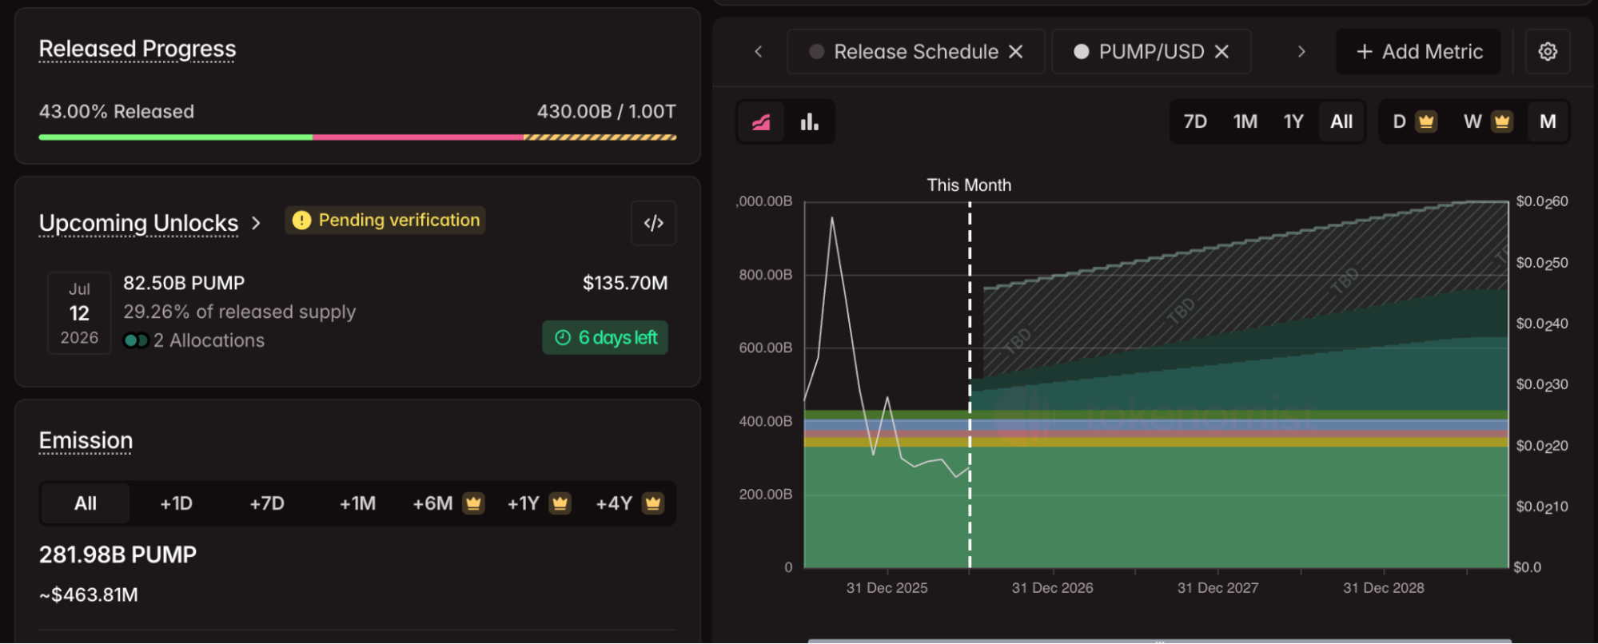Select Monthly interval option M
The image size is (1598, 644).
tap(1548, 121)
